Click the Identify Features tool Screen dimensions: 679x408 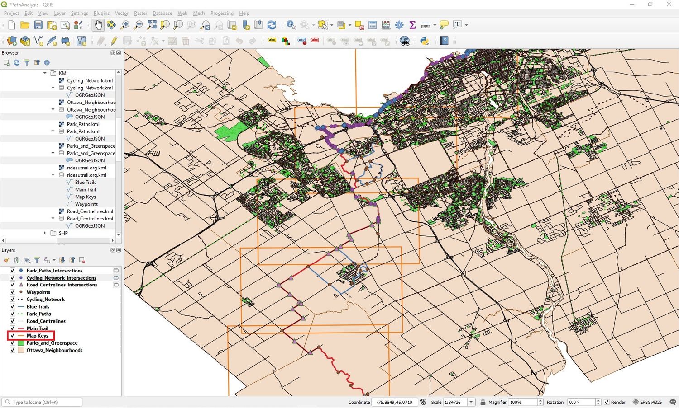(290, 25)
